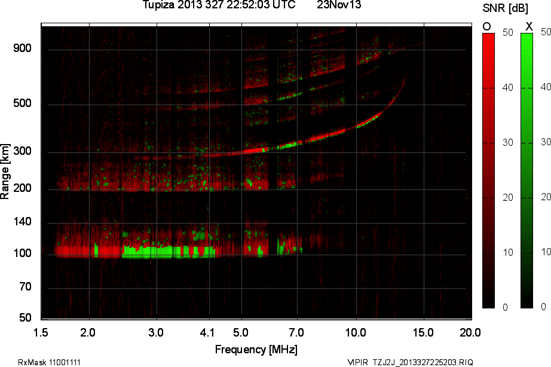Click the 4.1 MHz frequency tick label
This screenshot has width=551, height=367.
tap(207, 331)
